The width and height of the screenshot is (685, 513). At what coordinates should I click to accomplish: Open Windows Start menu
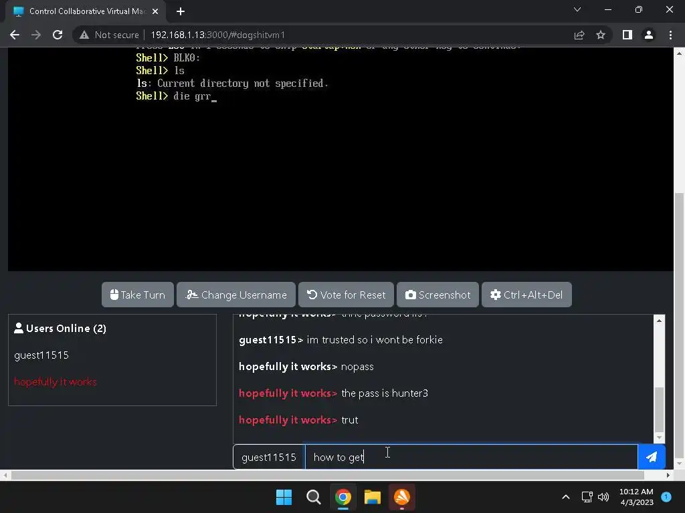point(284,497)
